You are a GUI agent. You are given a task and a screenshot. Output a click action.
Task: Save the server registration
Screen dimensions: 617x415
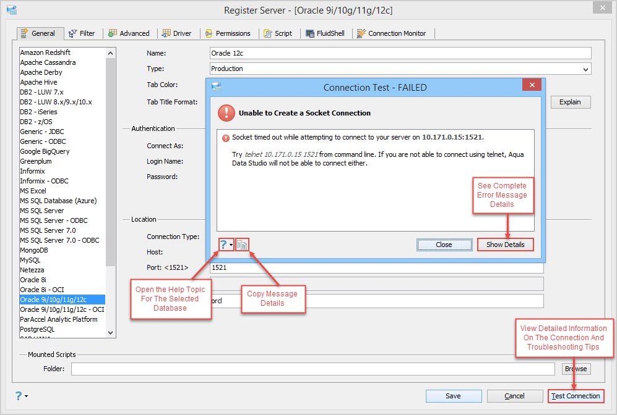coord(453,396)
